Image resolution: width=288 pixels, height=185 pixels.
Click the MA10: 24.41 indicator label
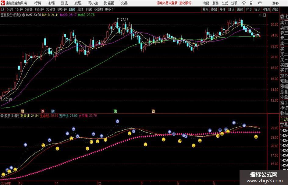[x=50, y=15]
